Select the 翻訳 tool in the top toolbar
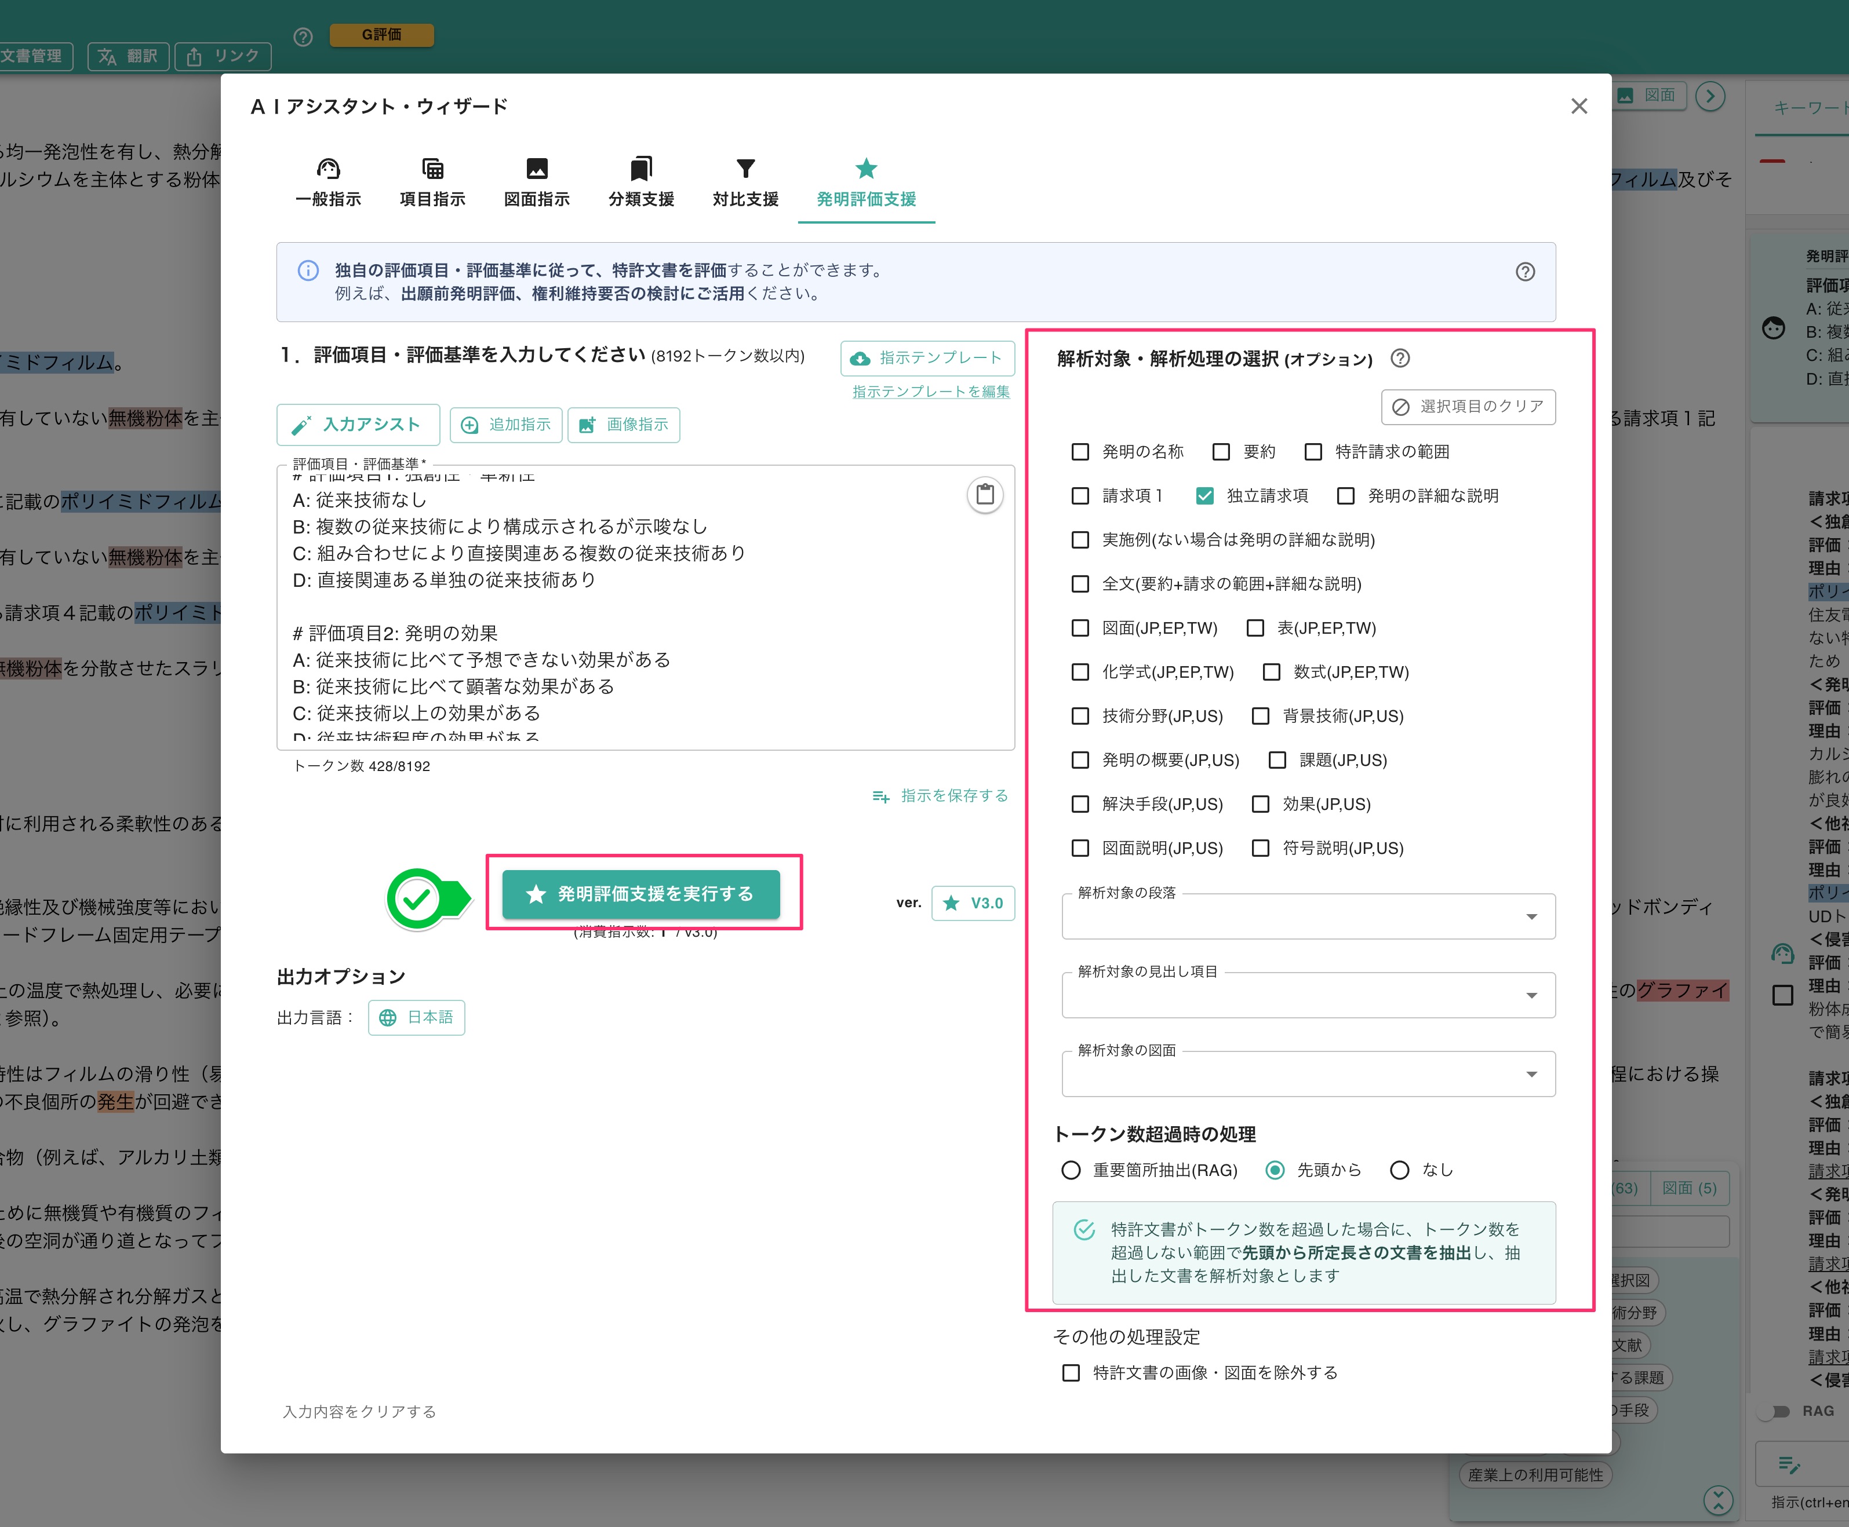 [x=128, y=56]
